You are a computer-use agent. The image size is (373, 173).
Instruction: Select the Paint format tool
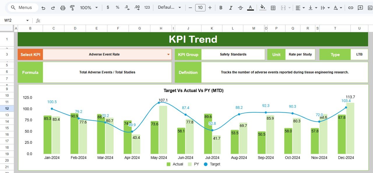72,8
